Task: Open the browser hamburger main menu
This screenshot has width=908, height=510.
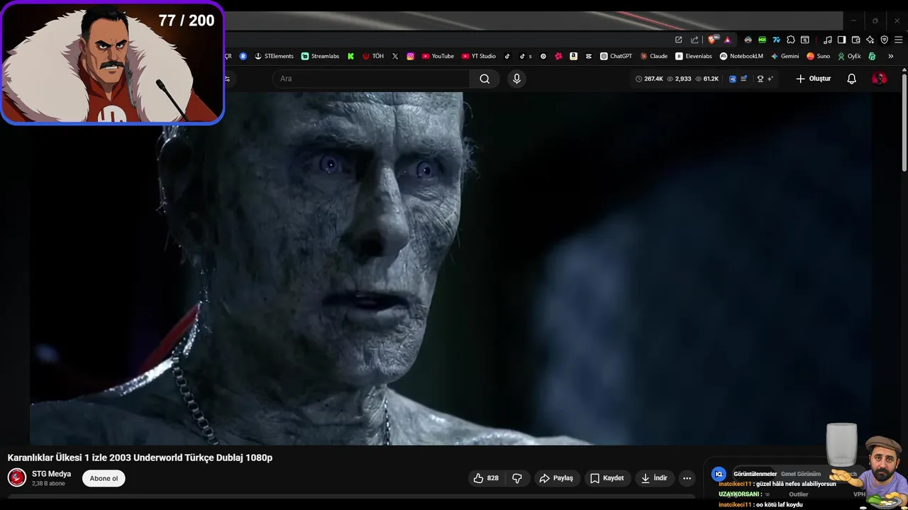Action: pos(898,40)
